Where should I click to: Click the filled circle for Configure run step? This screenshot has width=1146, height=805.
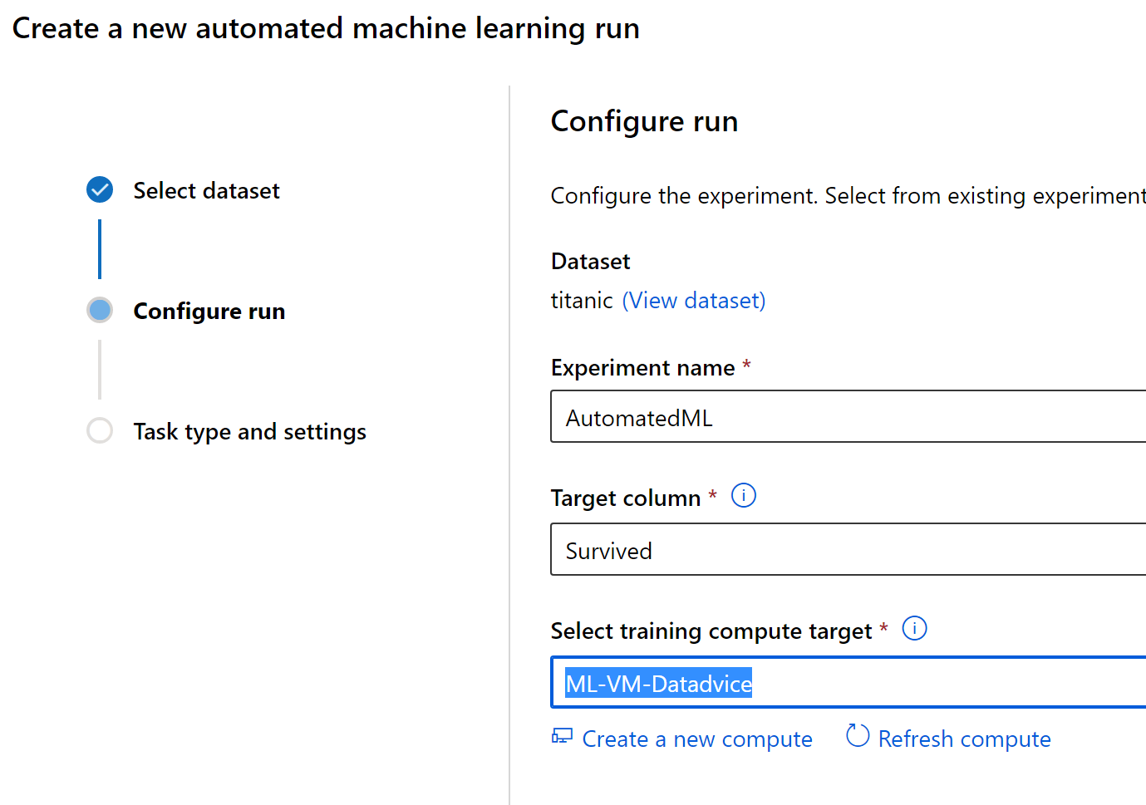click(x=99, y=310)
